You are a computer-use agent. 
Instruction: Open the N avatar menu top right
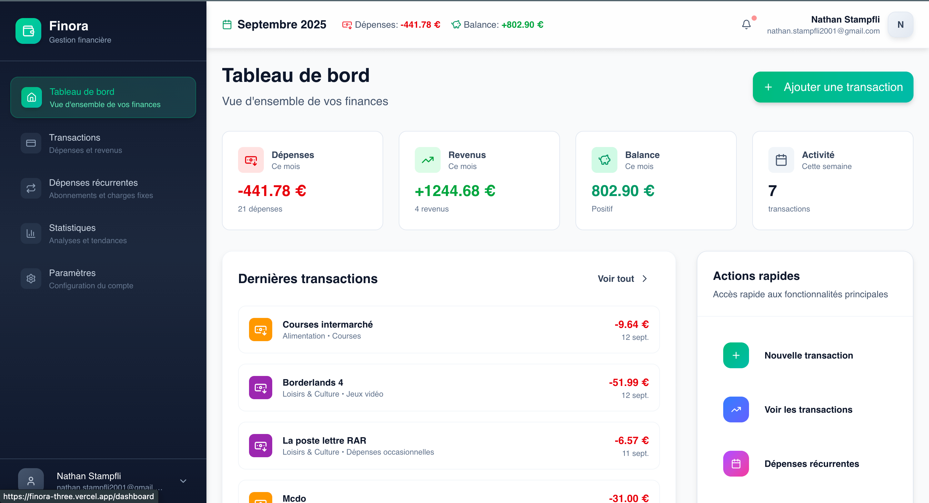click(x=900, y=25)
